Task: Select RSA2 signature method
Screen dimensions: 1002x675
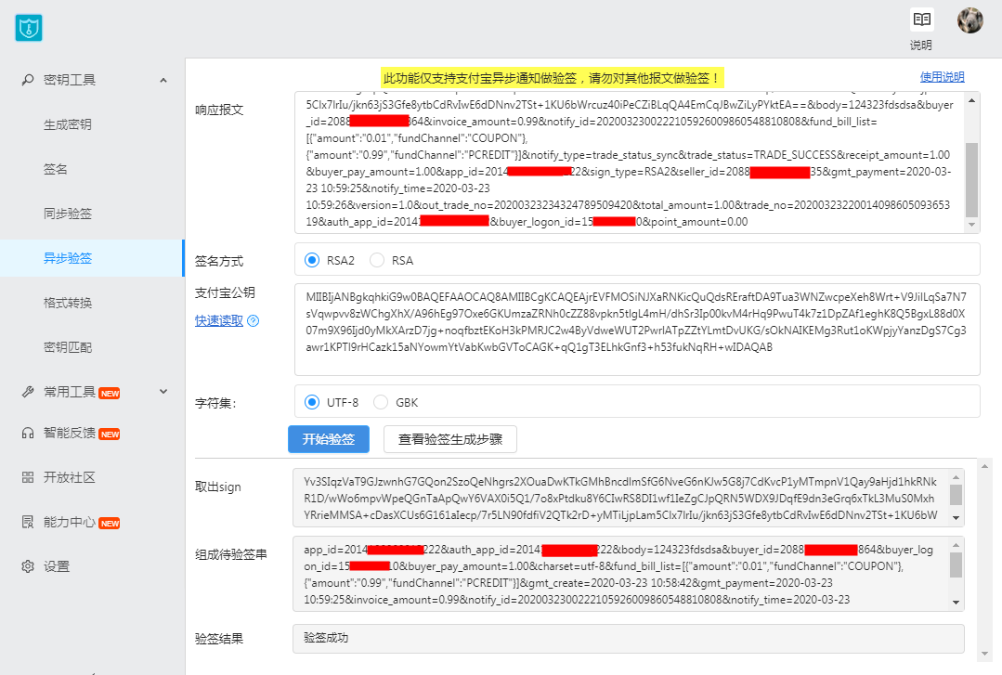Action: [x=312, y=260]
